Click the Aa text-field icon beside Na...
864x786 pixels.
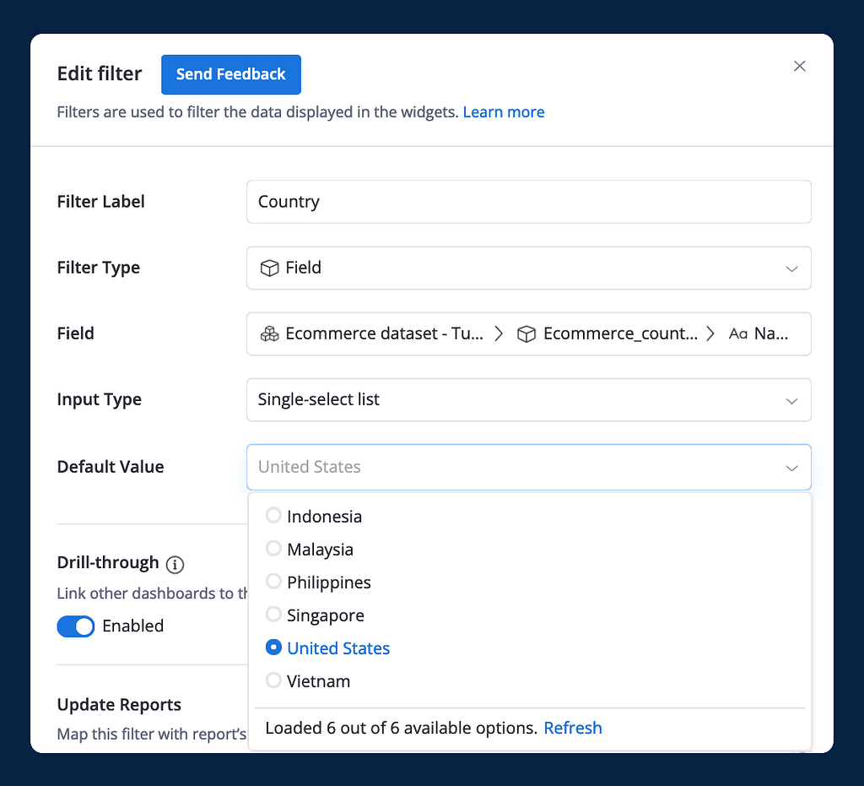(737, 333)
